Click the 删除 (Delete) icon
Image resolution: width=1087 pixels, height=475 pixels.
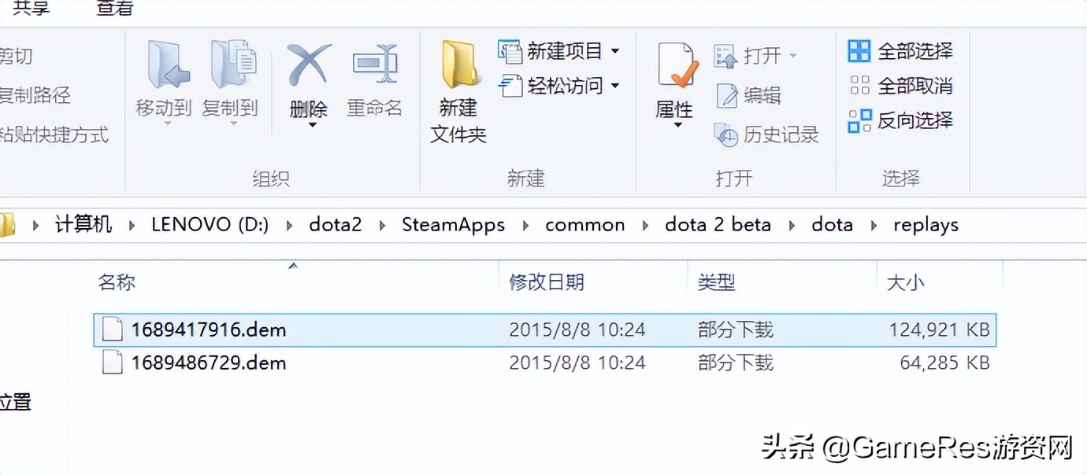click(x=308, y=71)
